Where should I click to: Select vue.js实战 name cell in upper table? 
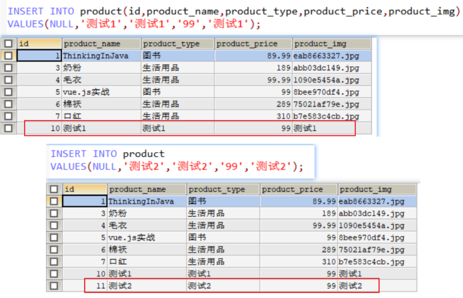[x=101, y=92]
